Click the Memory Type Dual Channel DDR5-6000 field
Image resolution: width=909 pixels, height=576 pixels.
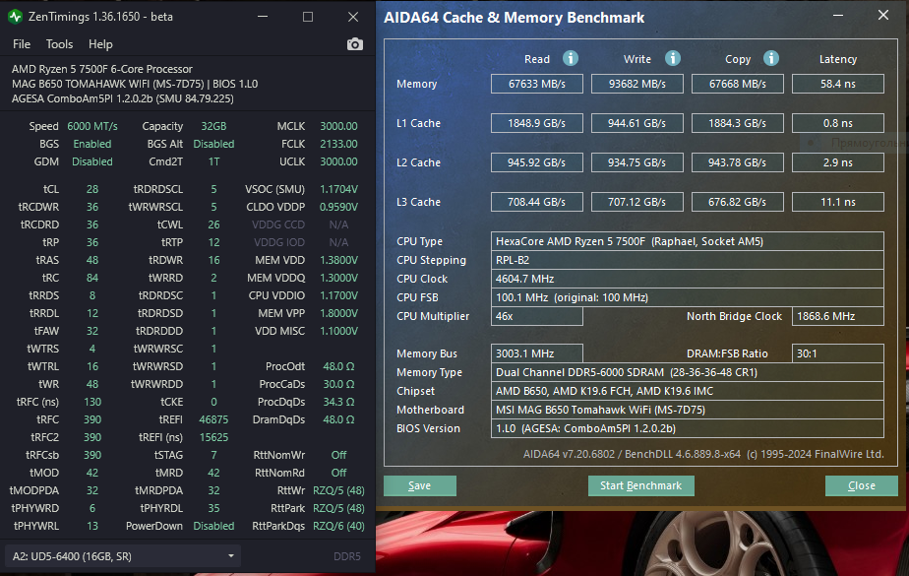click(687, 372)
